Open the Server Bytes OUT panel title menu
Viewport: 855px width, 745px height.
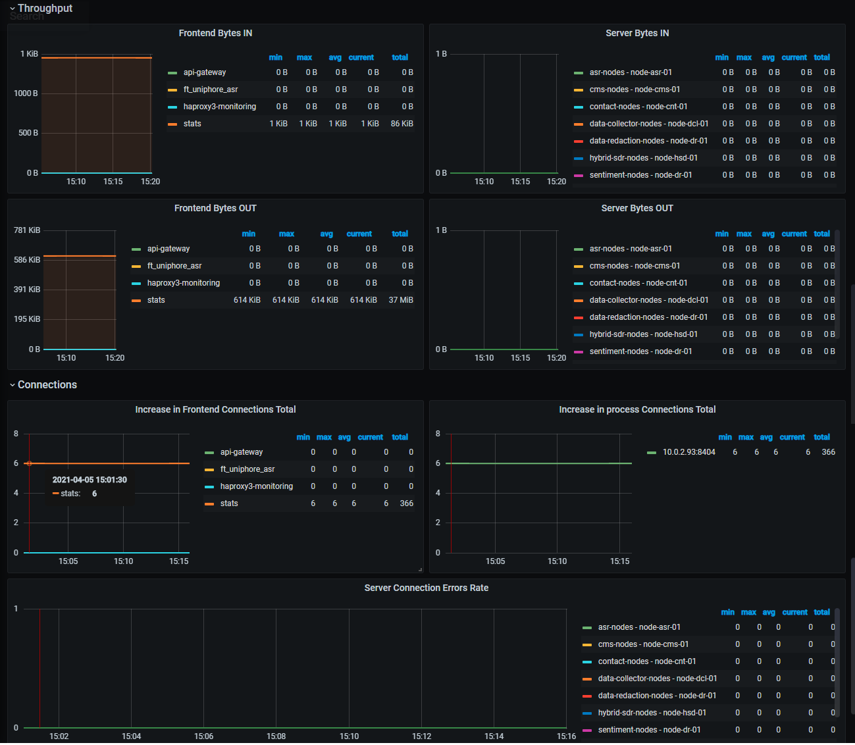[637, 208]
